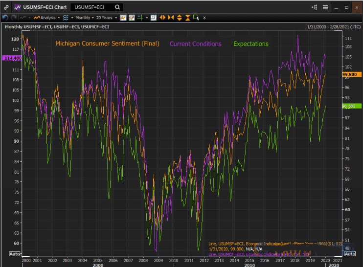The image size is (363, 267).
Task: Click the undo arrow in the toolbar
Action: [x=5, y=17]
